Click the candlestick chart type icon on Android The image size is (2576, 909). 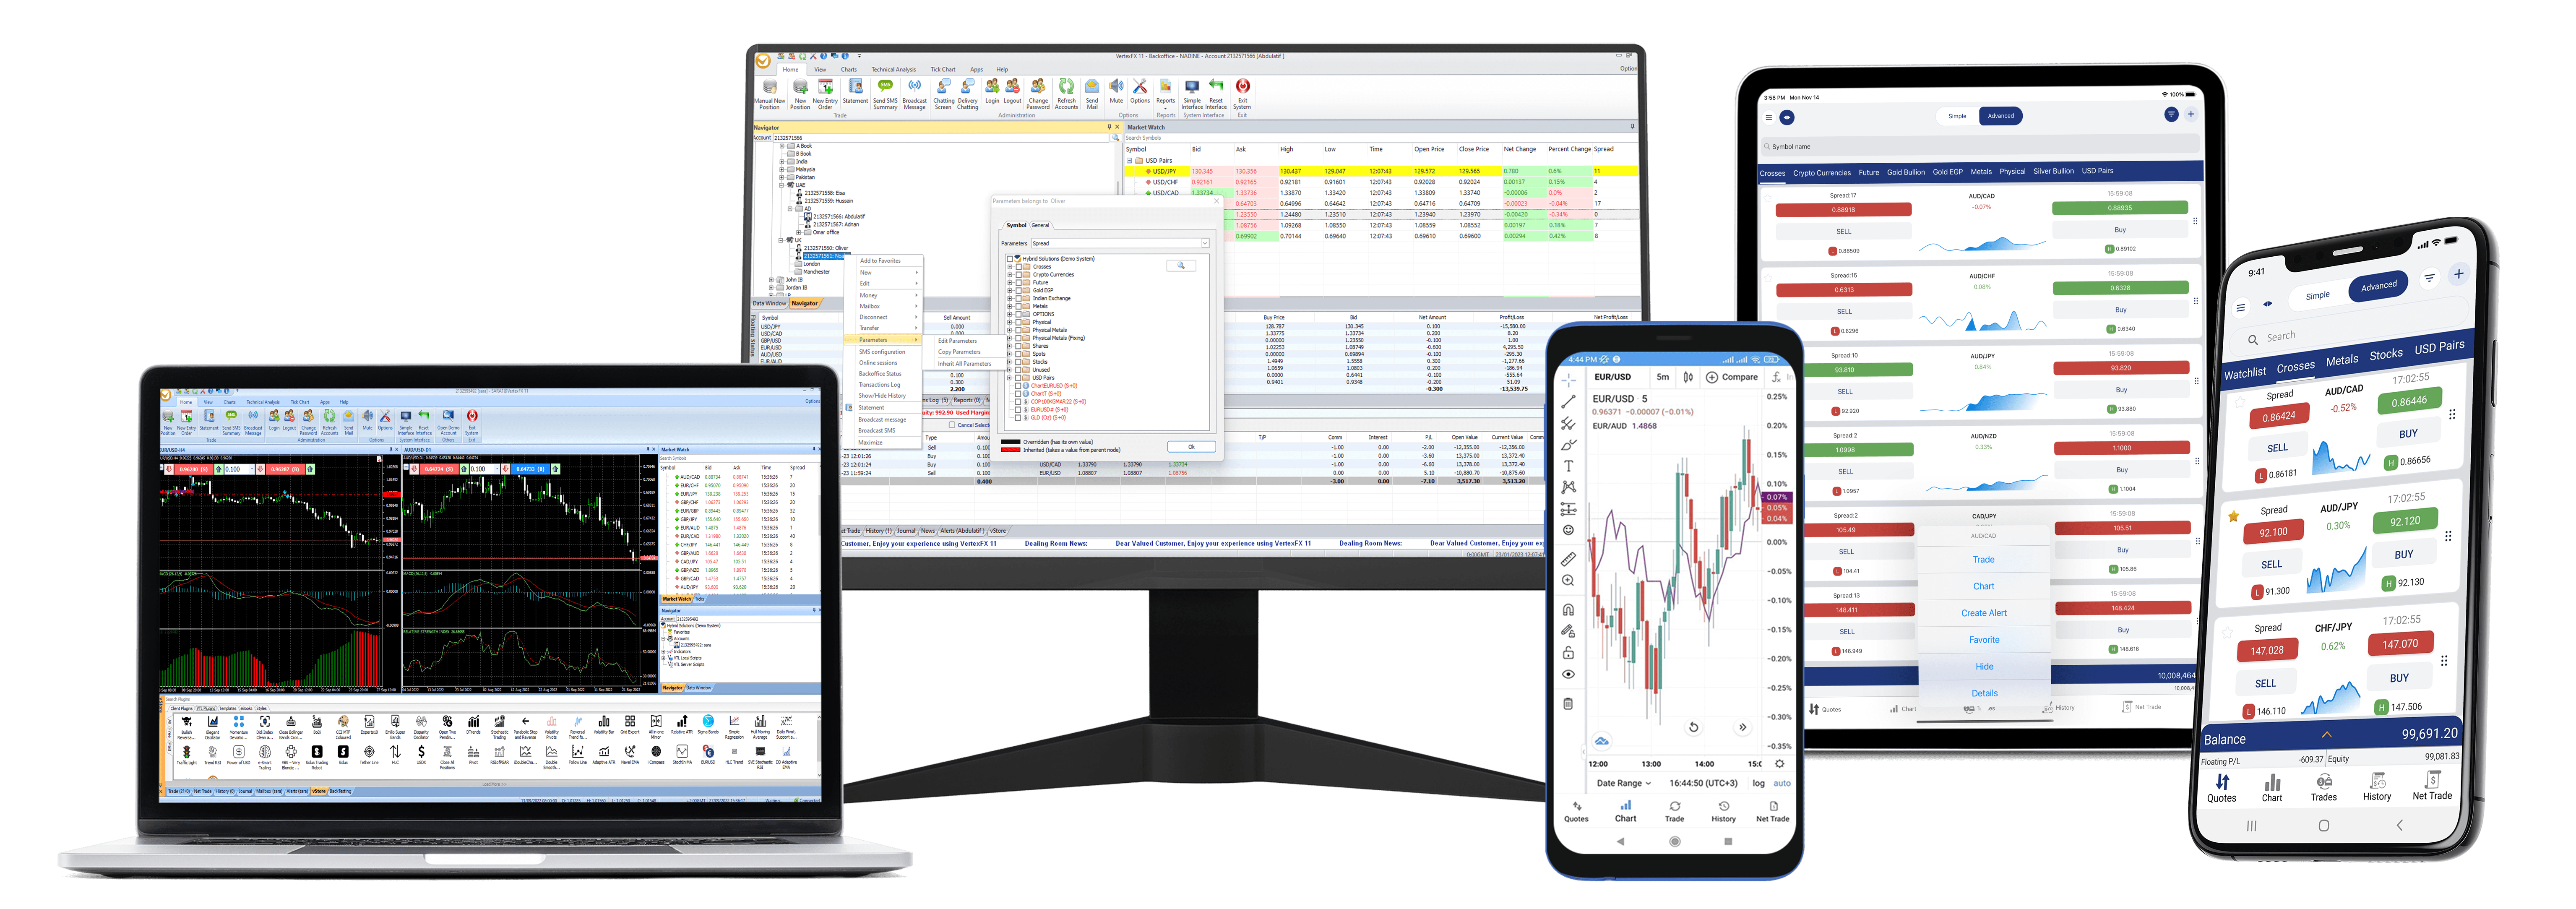pyautogui.click(x=1688, y=377)
